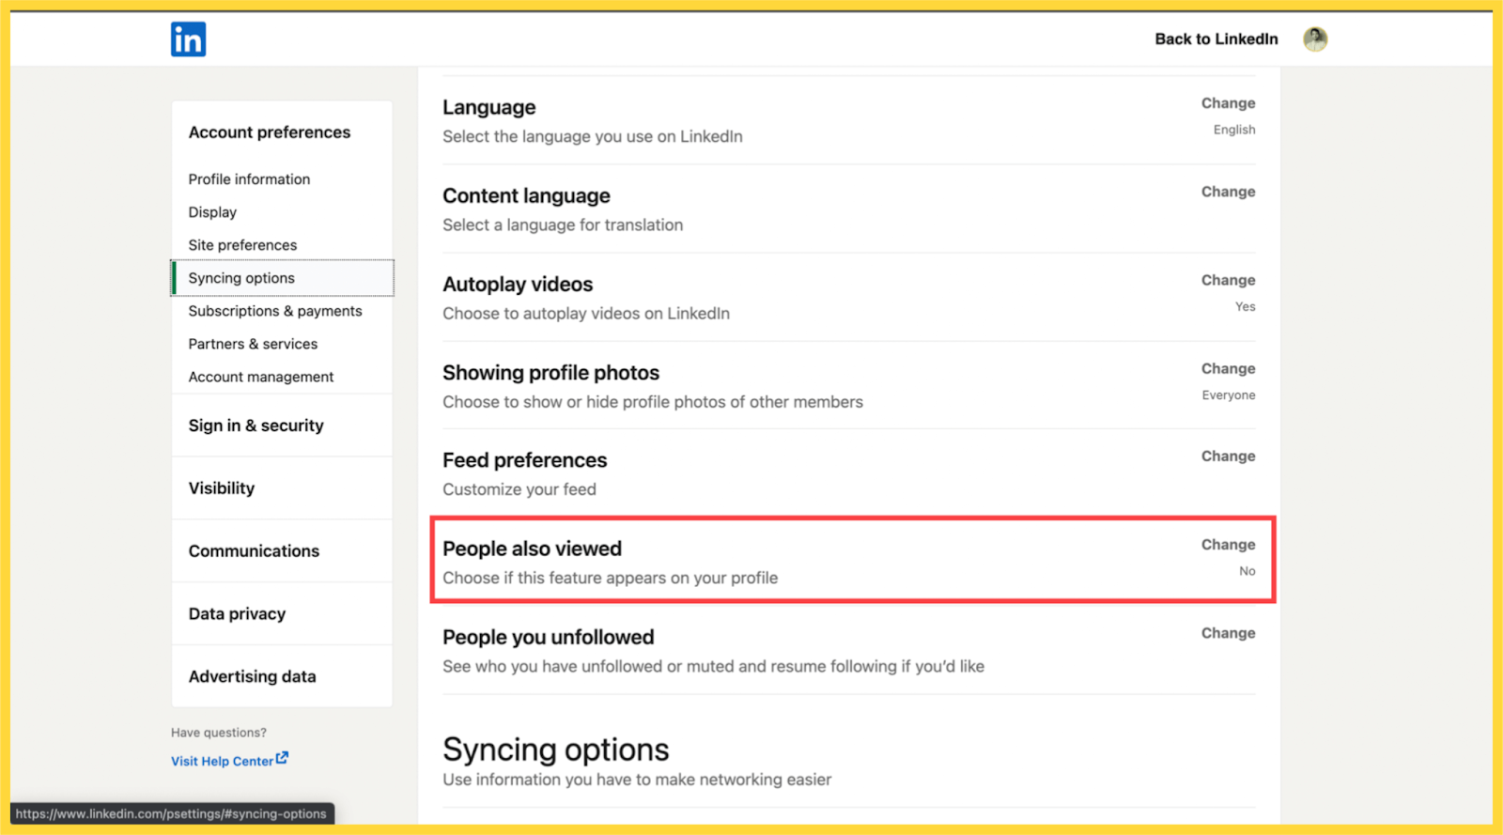This screenshot has width=1503, height=835.
Task: Change the Language setting
Action: point(1228,103)
